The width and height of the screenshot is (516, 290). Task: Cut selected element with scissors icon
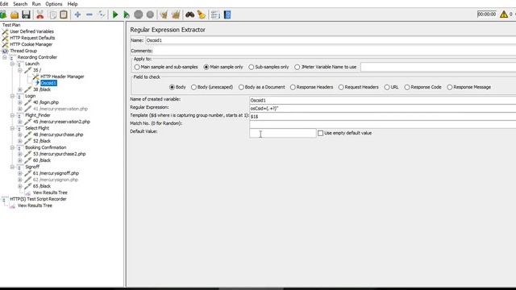point(40,14)
